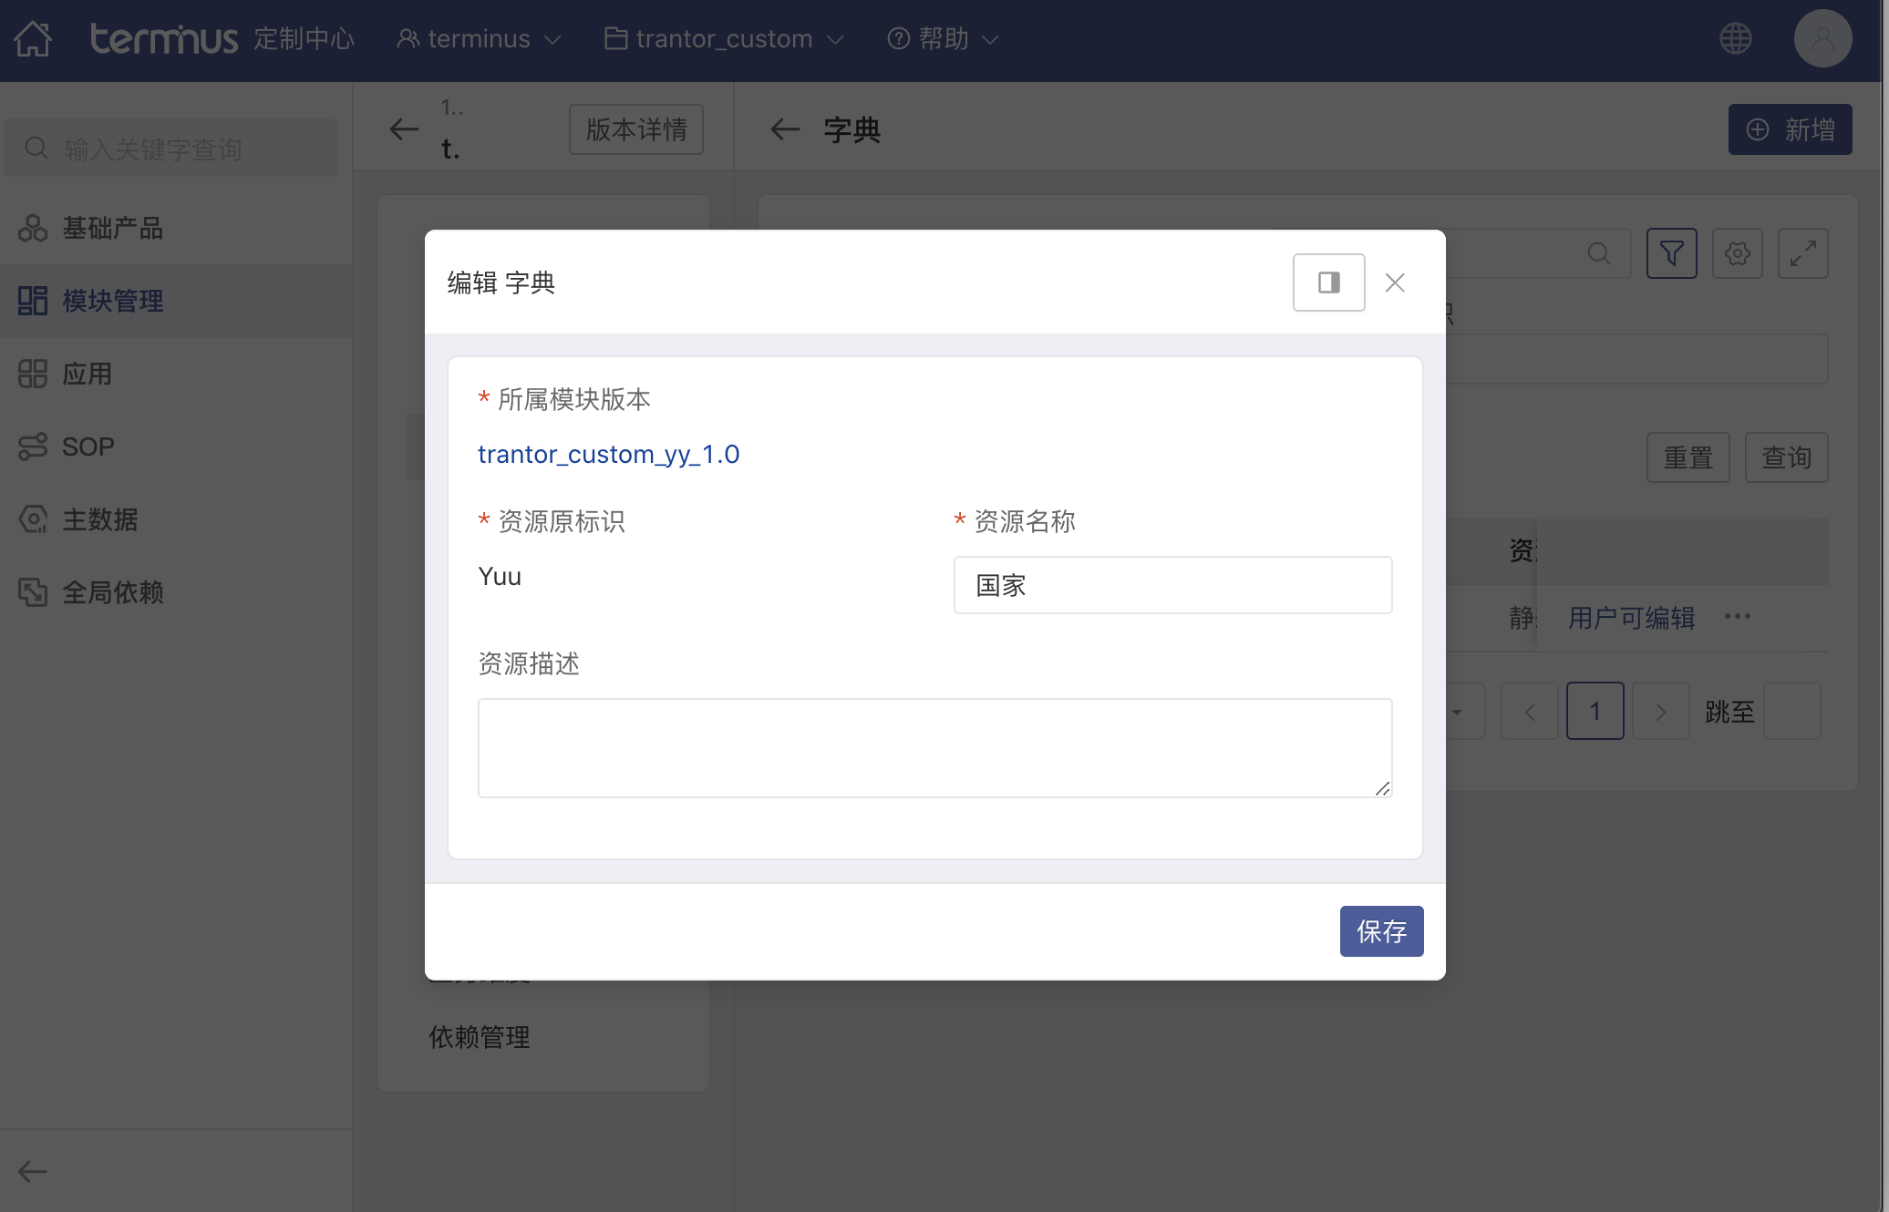Close the 编辑 字典 dialog
This screenshot has width=1889, height=1212.
[1395, 282]
